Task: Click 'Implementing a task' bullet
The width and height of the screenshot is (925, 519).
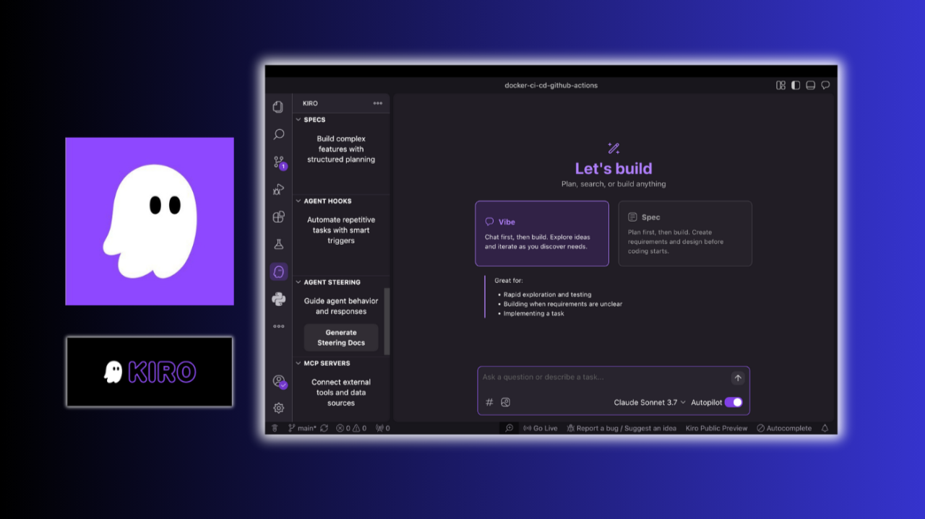Action: point(534,313)
